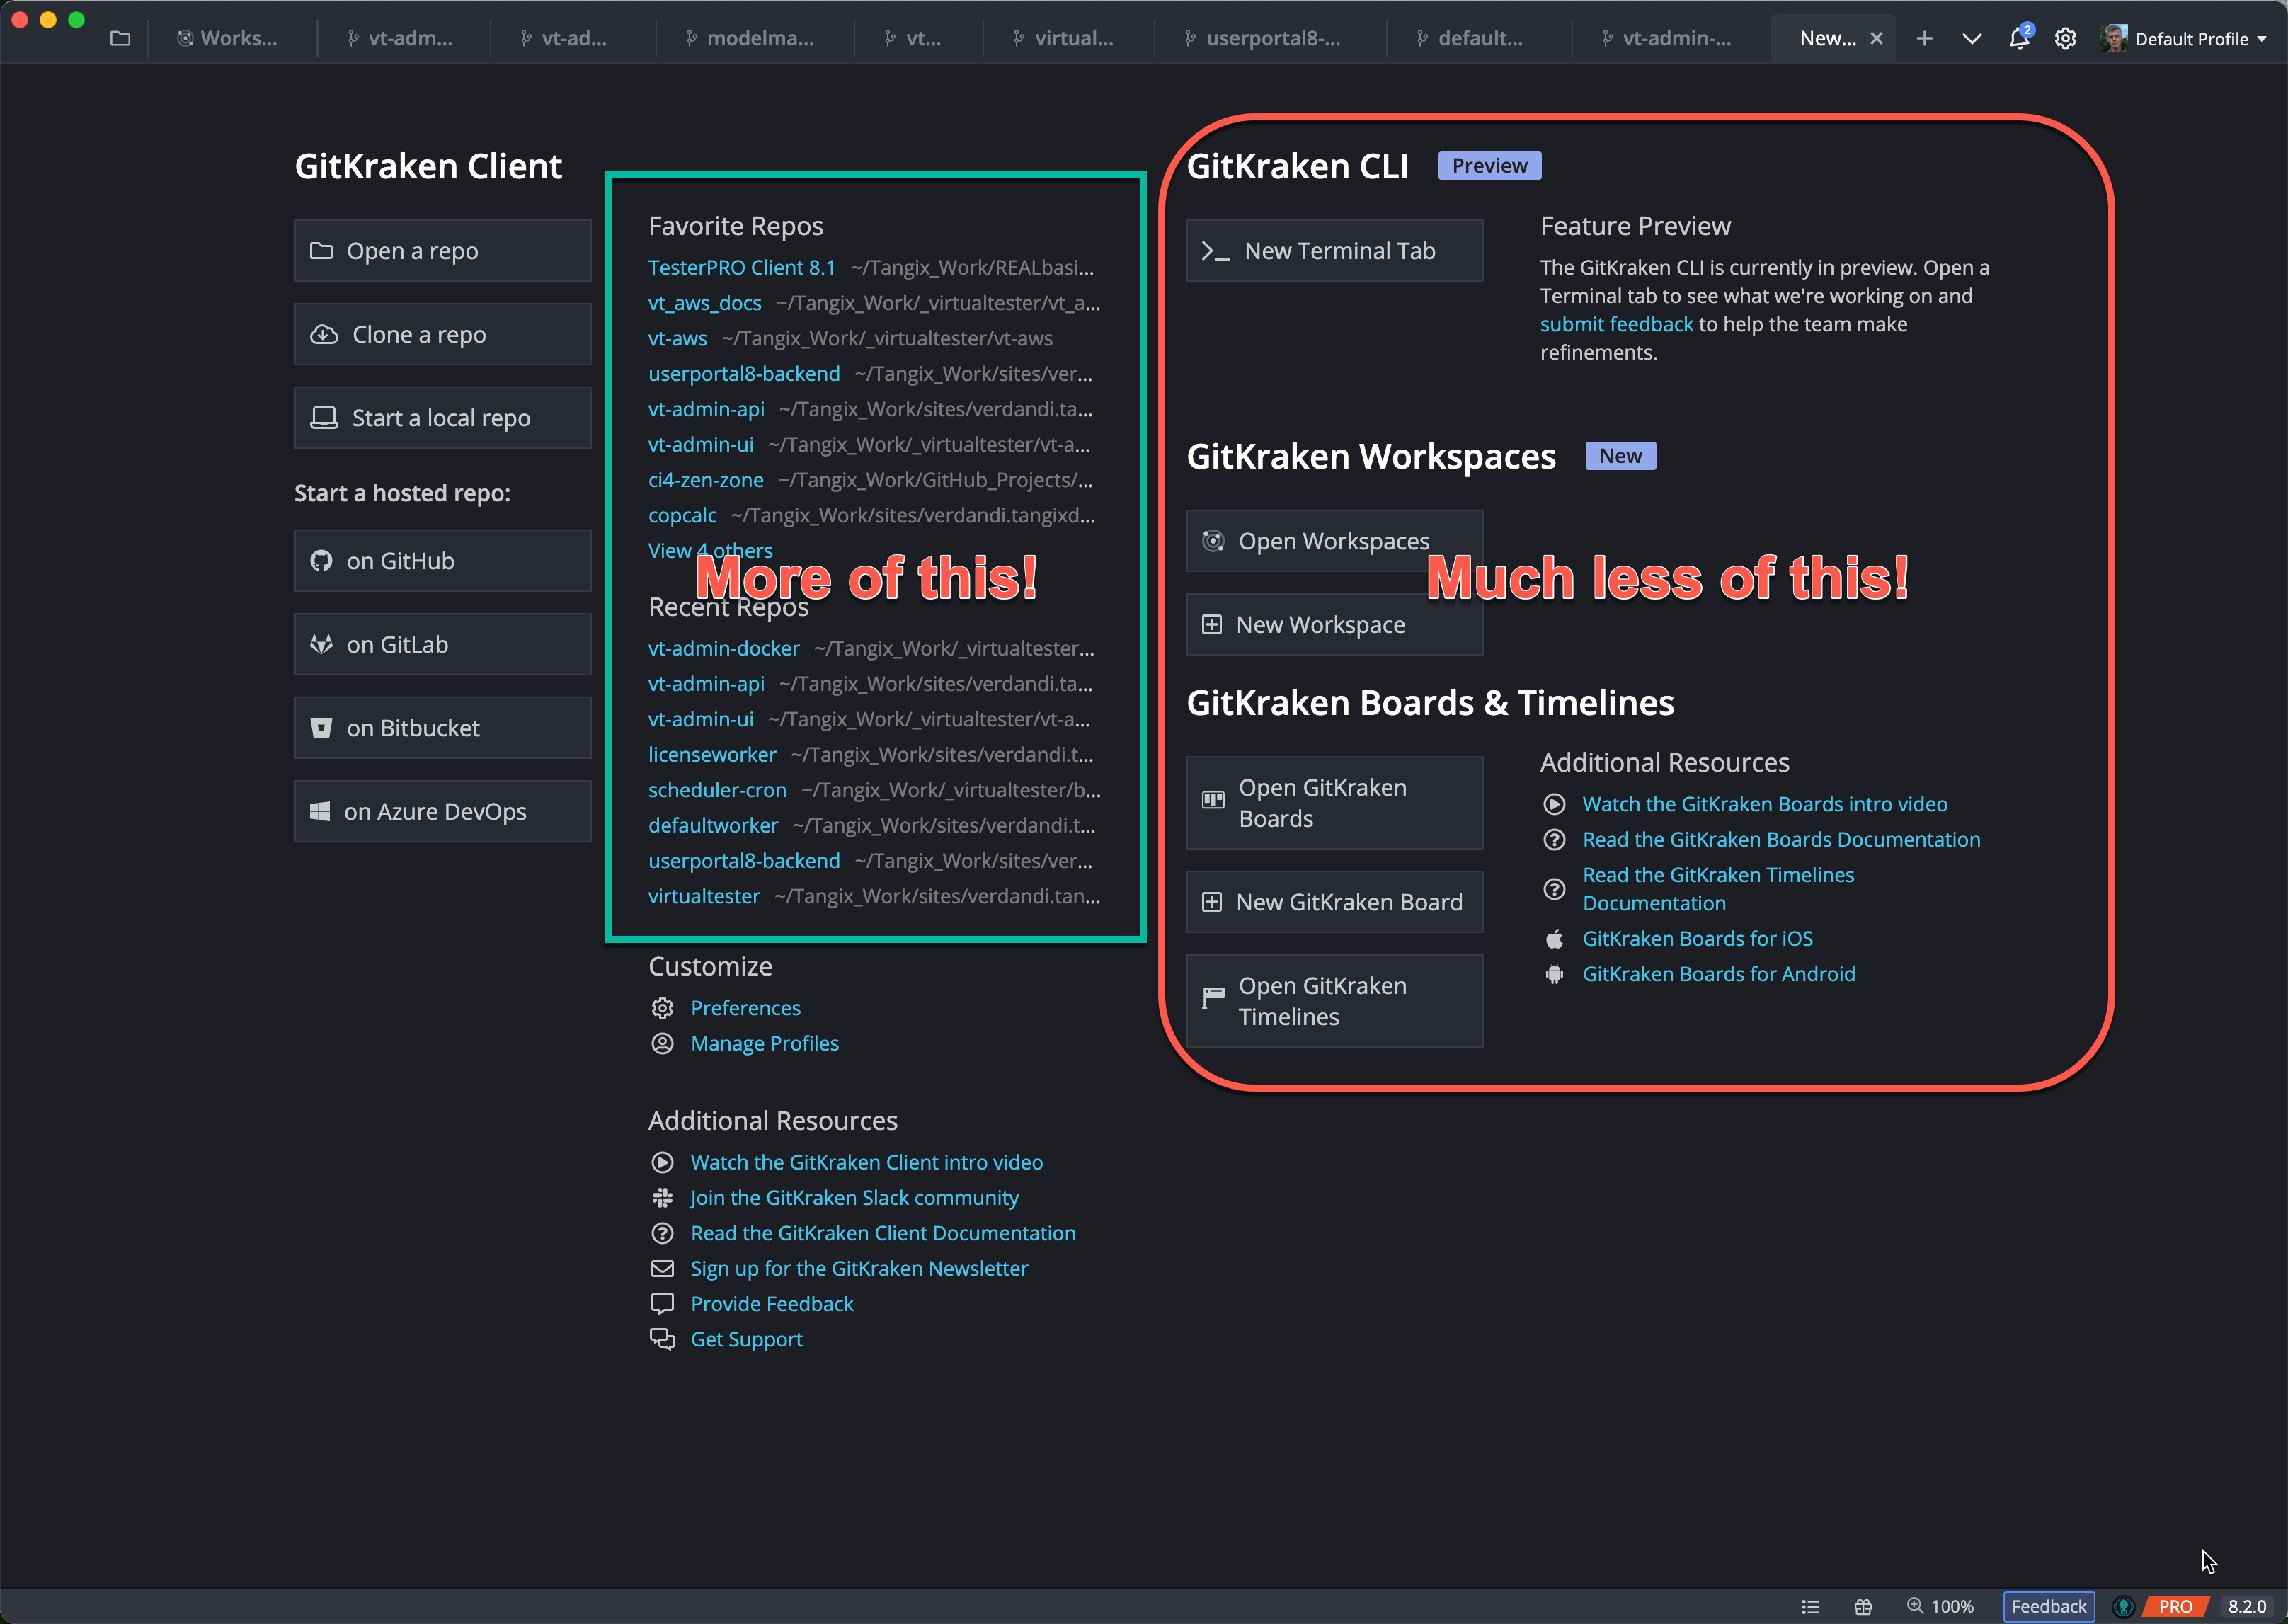Image resolution: width=2288 pixels, height=1624 pixels.
Task: Add a new tab with the plus icon
Action: pyautogui.click(x=1924, y=38)
